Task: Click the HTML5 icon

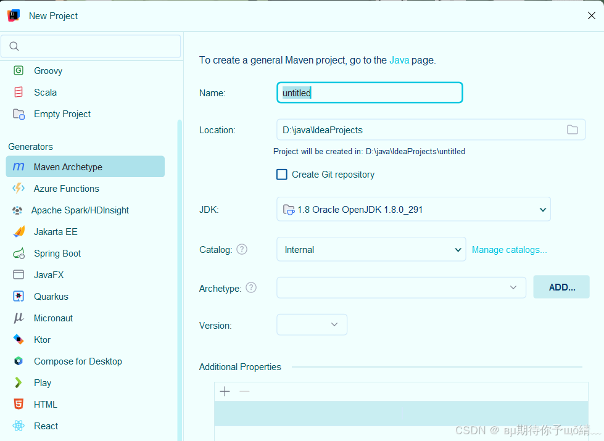Action: pyautogui.click(x=19, y=404)
